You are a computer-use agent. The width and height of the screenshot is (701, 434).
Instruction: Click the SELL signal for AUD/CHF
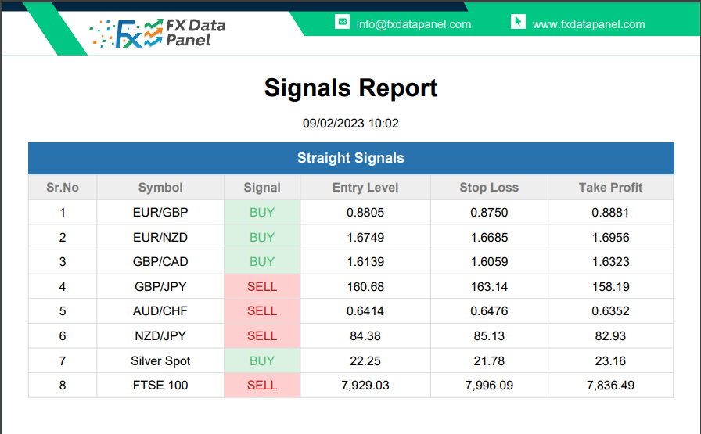[262, 310]
